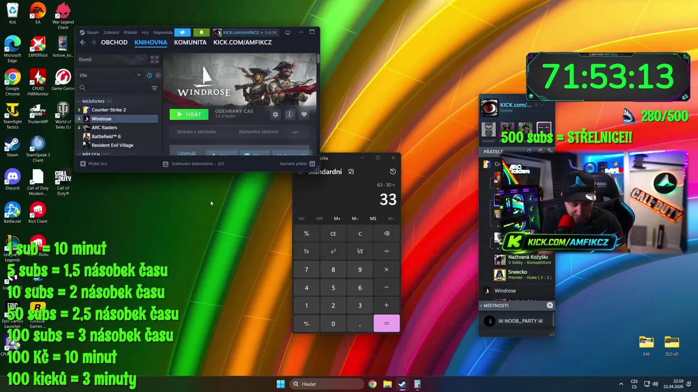Click calculator square root key
Image resolution: width=698 pixels, height=392 pixels.
click(360, 252)
